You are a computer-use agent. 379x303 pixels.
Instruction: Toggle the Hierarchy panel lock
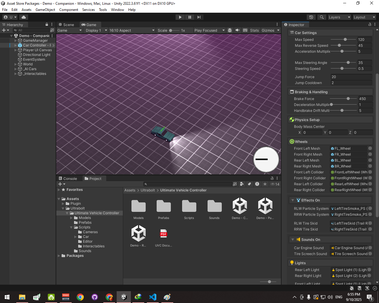46,24
